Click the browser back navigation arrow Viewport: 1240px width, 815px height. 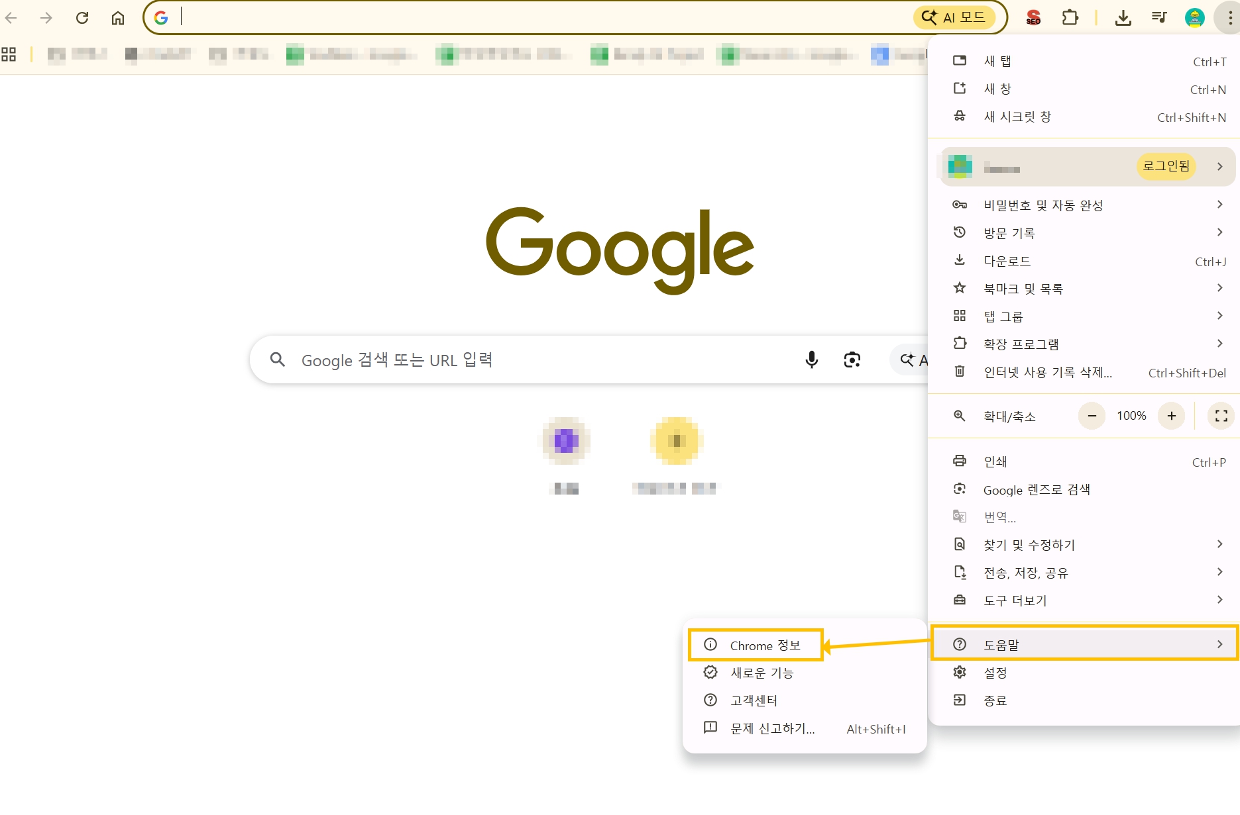click(x=11, y=18)
